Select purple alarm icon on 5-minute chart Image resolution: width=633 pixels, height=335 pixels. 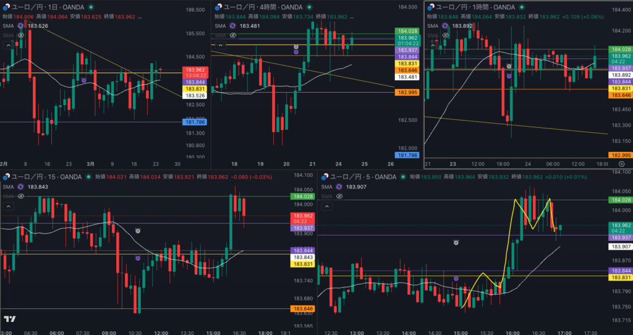[456, 279]
